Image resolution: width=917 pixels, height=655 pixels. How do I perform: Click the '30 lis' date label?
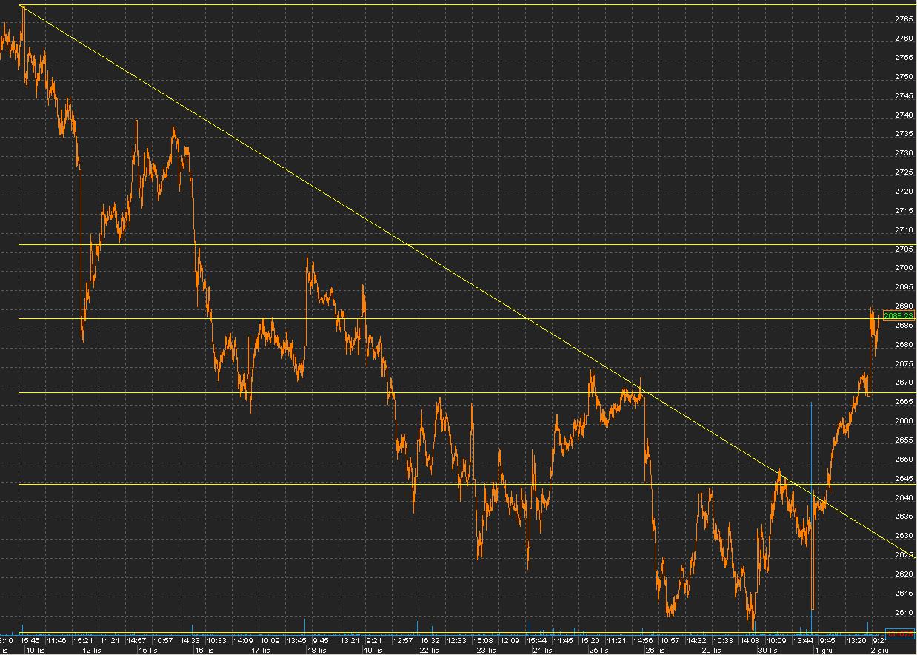pos(767,650)
